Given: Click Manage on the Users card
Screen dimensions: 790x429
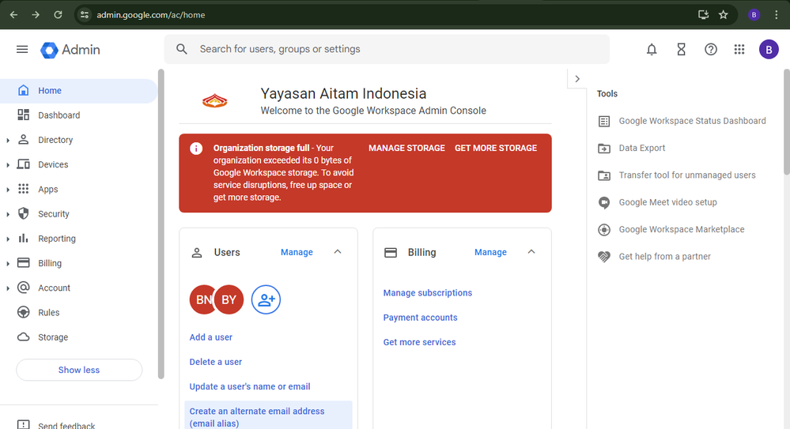Looking at the screenshot, I should [297, 252].
